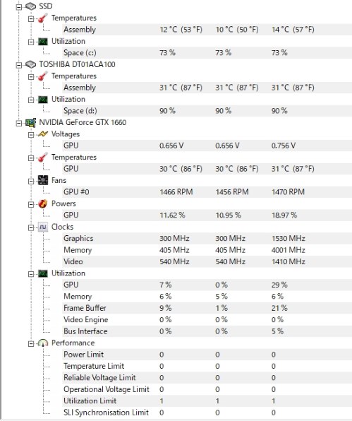Click the Performance gauge icon
The image size is (352, 421).
(x=43, y=343)
